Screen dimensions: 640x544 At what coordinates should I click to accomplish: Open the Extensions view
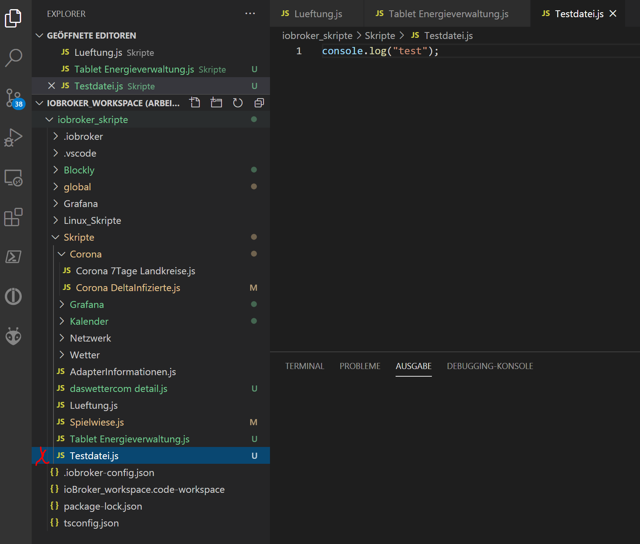(x=13, y=217)
